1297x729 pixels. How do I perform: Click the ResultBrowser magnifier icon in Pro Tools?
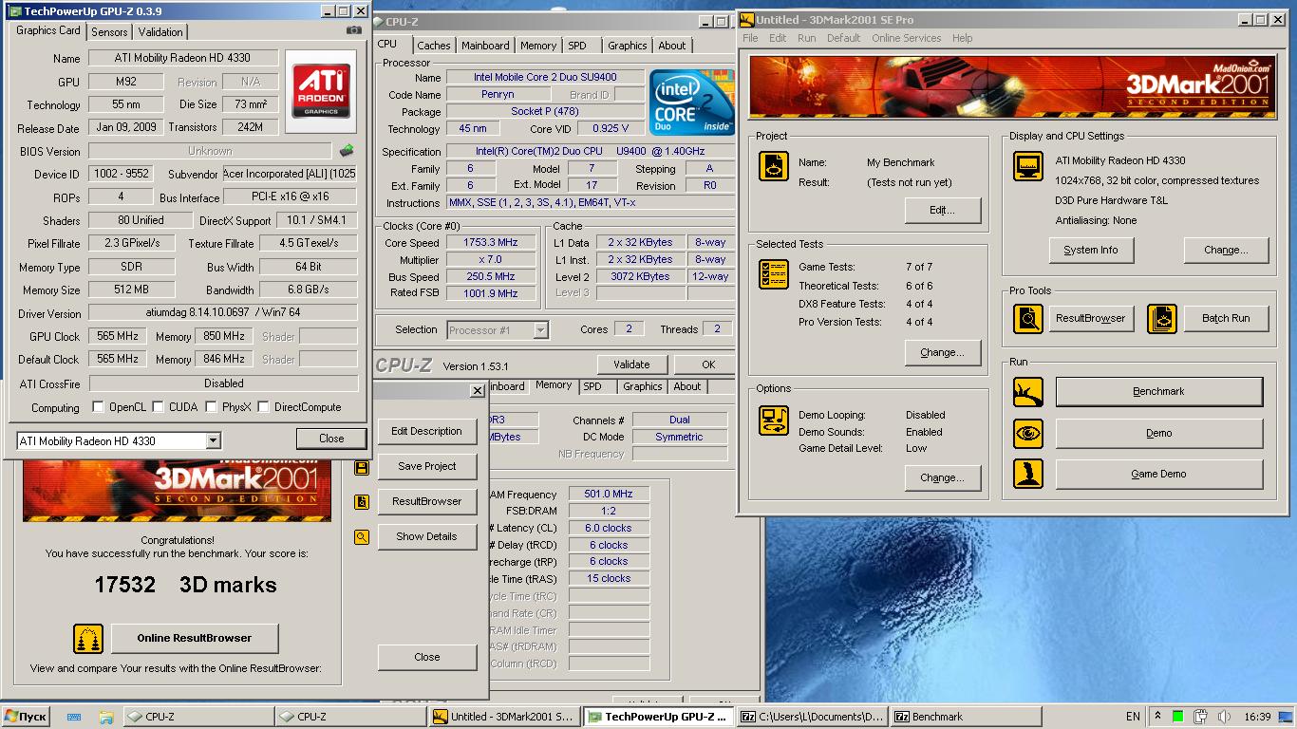point(1028,319)
